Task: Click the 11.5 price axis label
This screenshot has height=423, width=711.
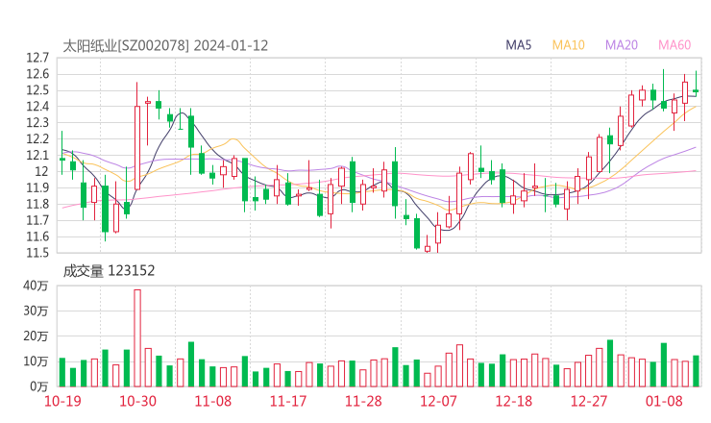Action: [x=37, y=253]
